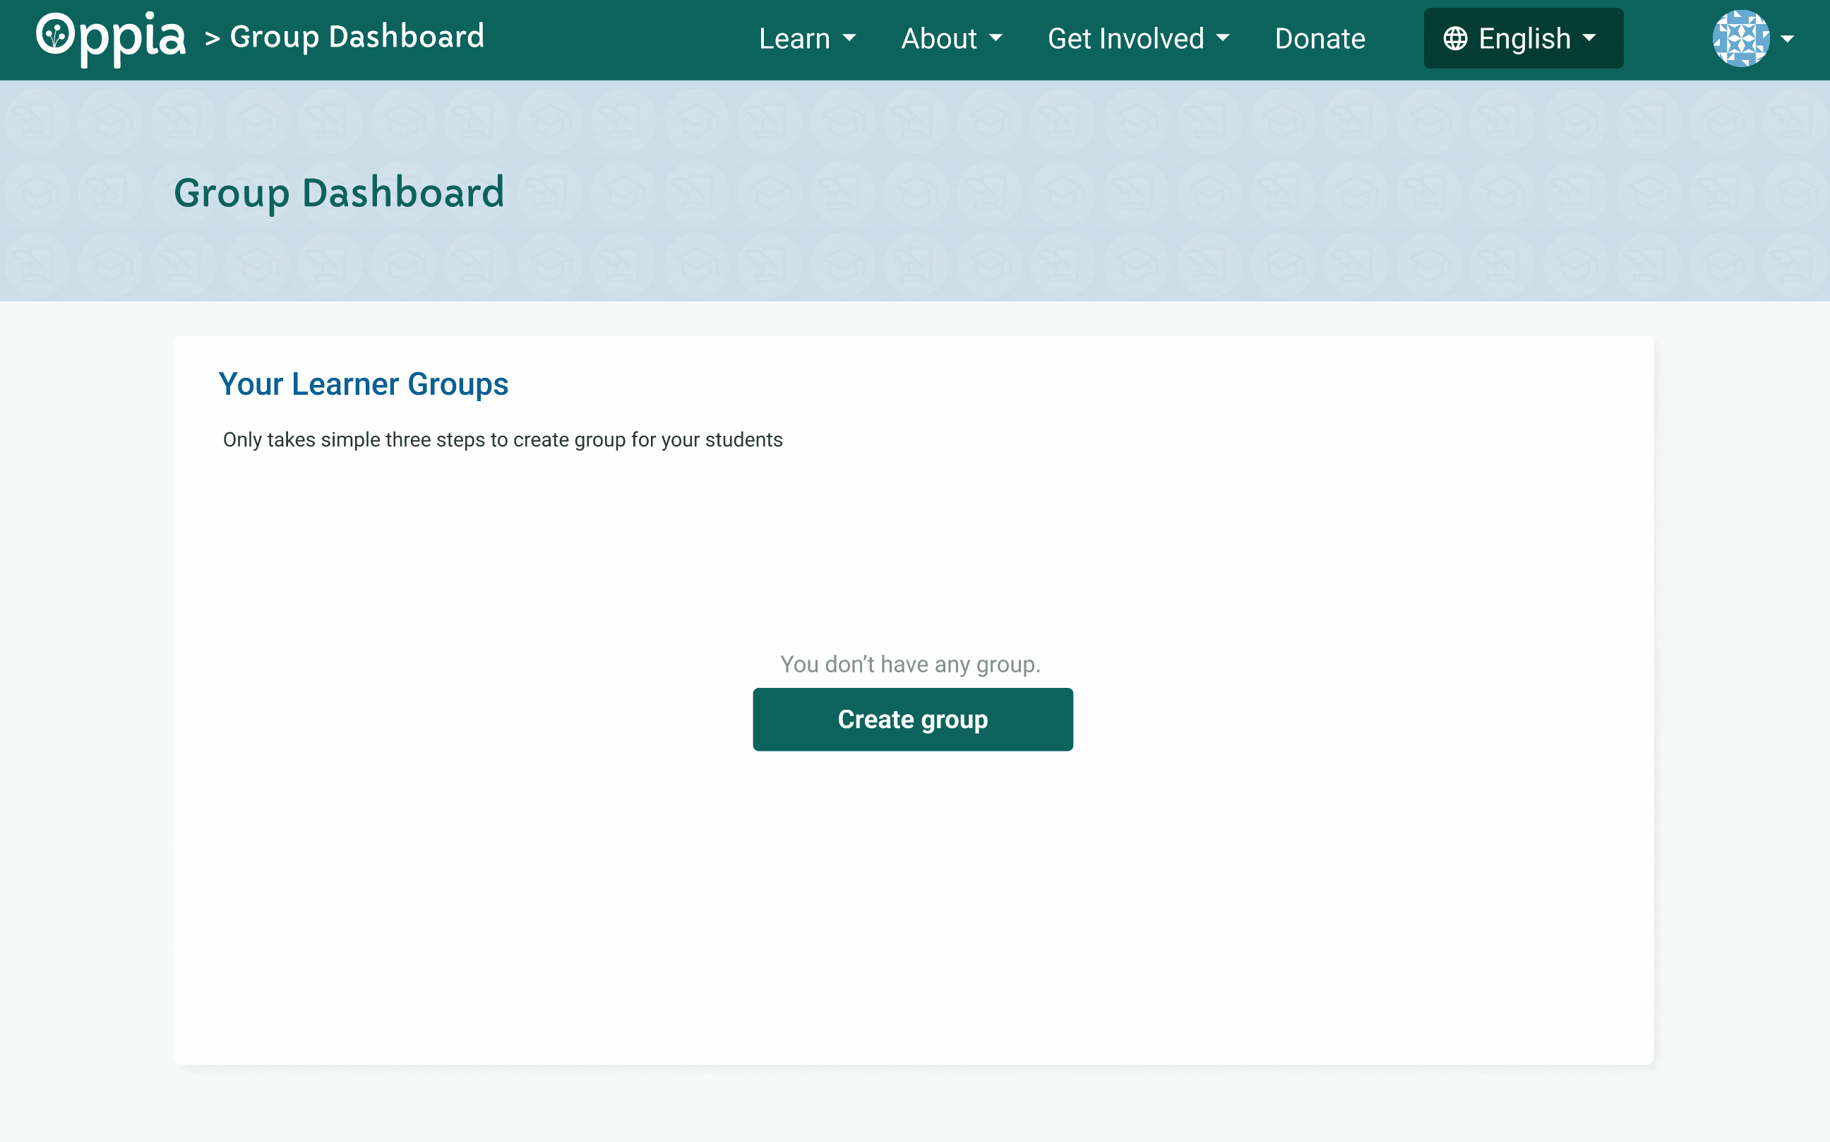Select the profile picture thumbnail
1830x1142 pixels.
click(x=1740, y=37)
